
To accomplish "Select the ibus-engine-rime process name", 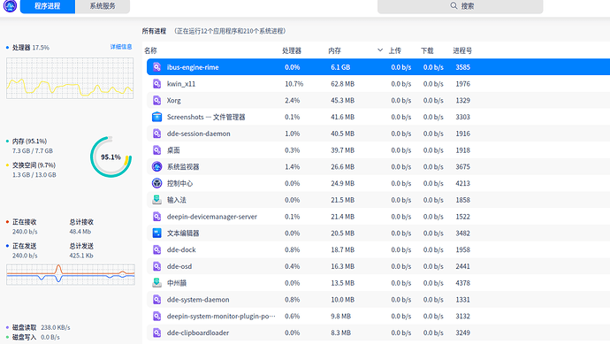I will point(193,67).
